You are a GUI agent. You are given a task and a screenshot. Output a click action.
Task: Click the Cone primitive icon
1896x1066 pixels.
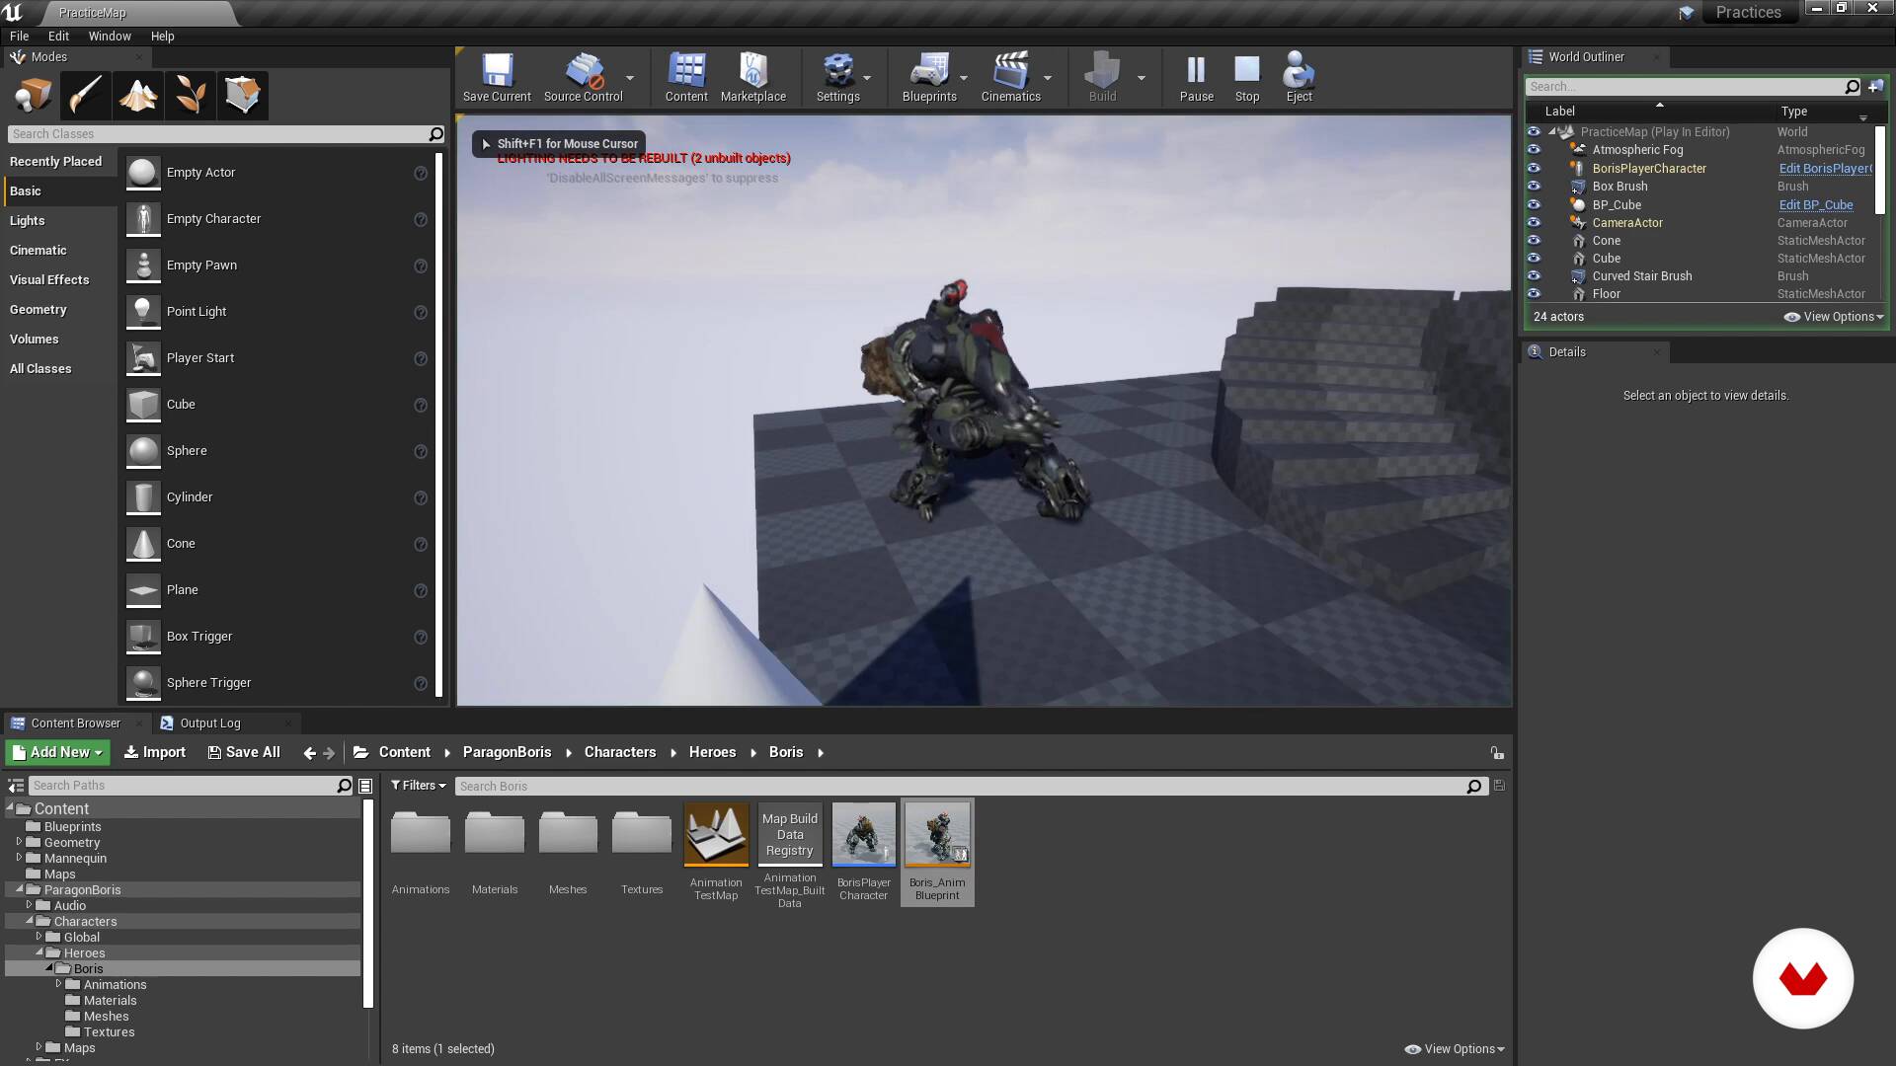[143, 544]
